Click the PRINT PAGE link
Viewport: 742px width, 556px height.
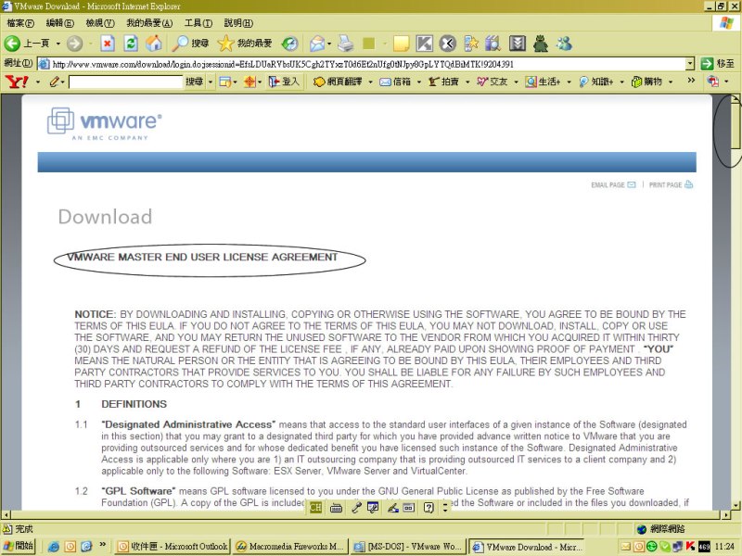pyautogui.click(x=671, y=184)
